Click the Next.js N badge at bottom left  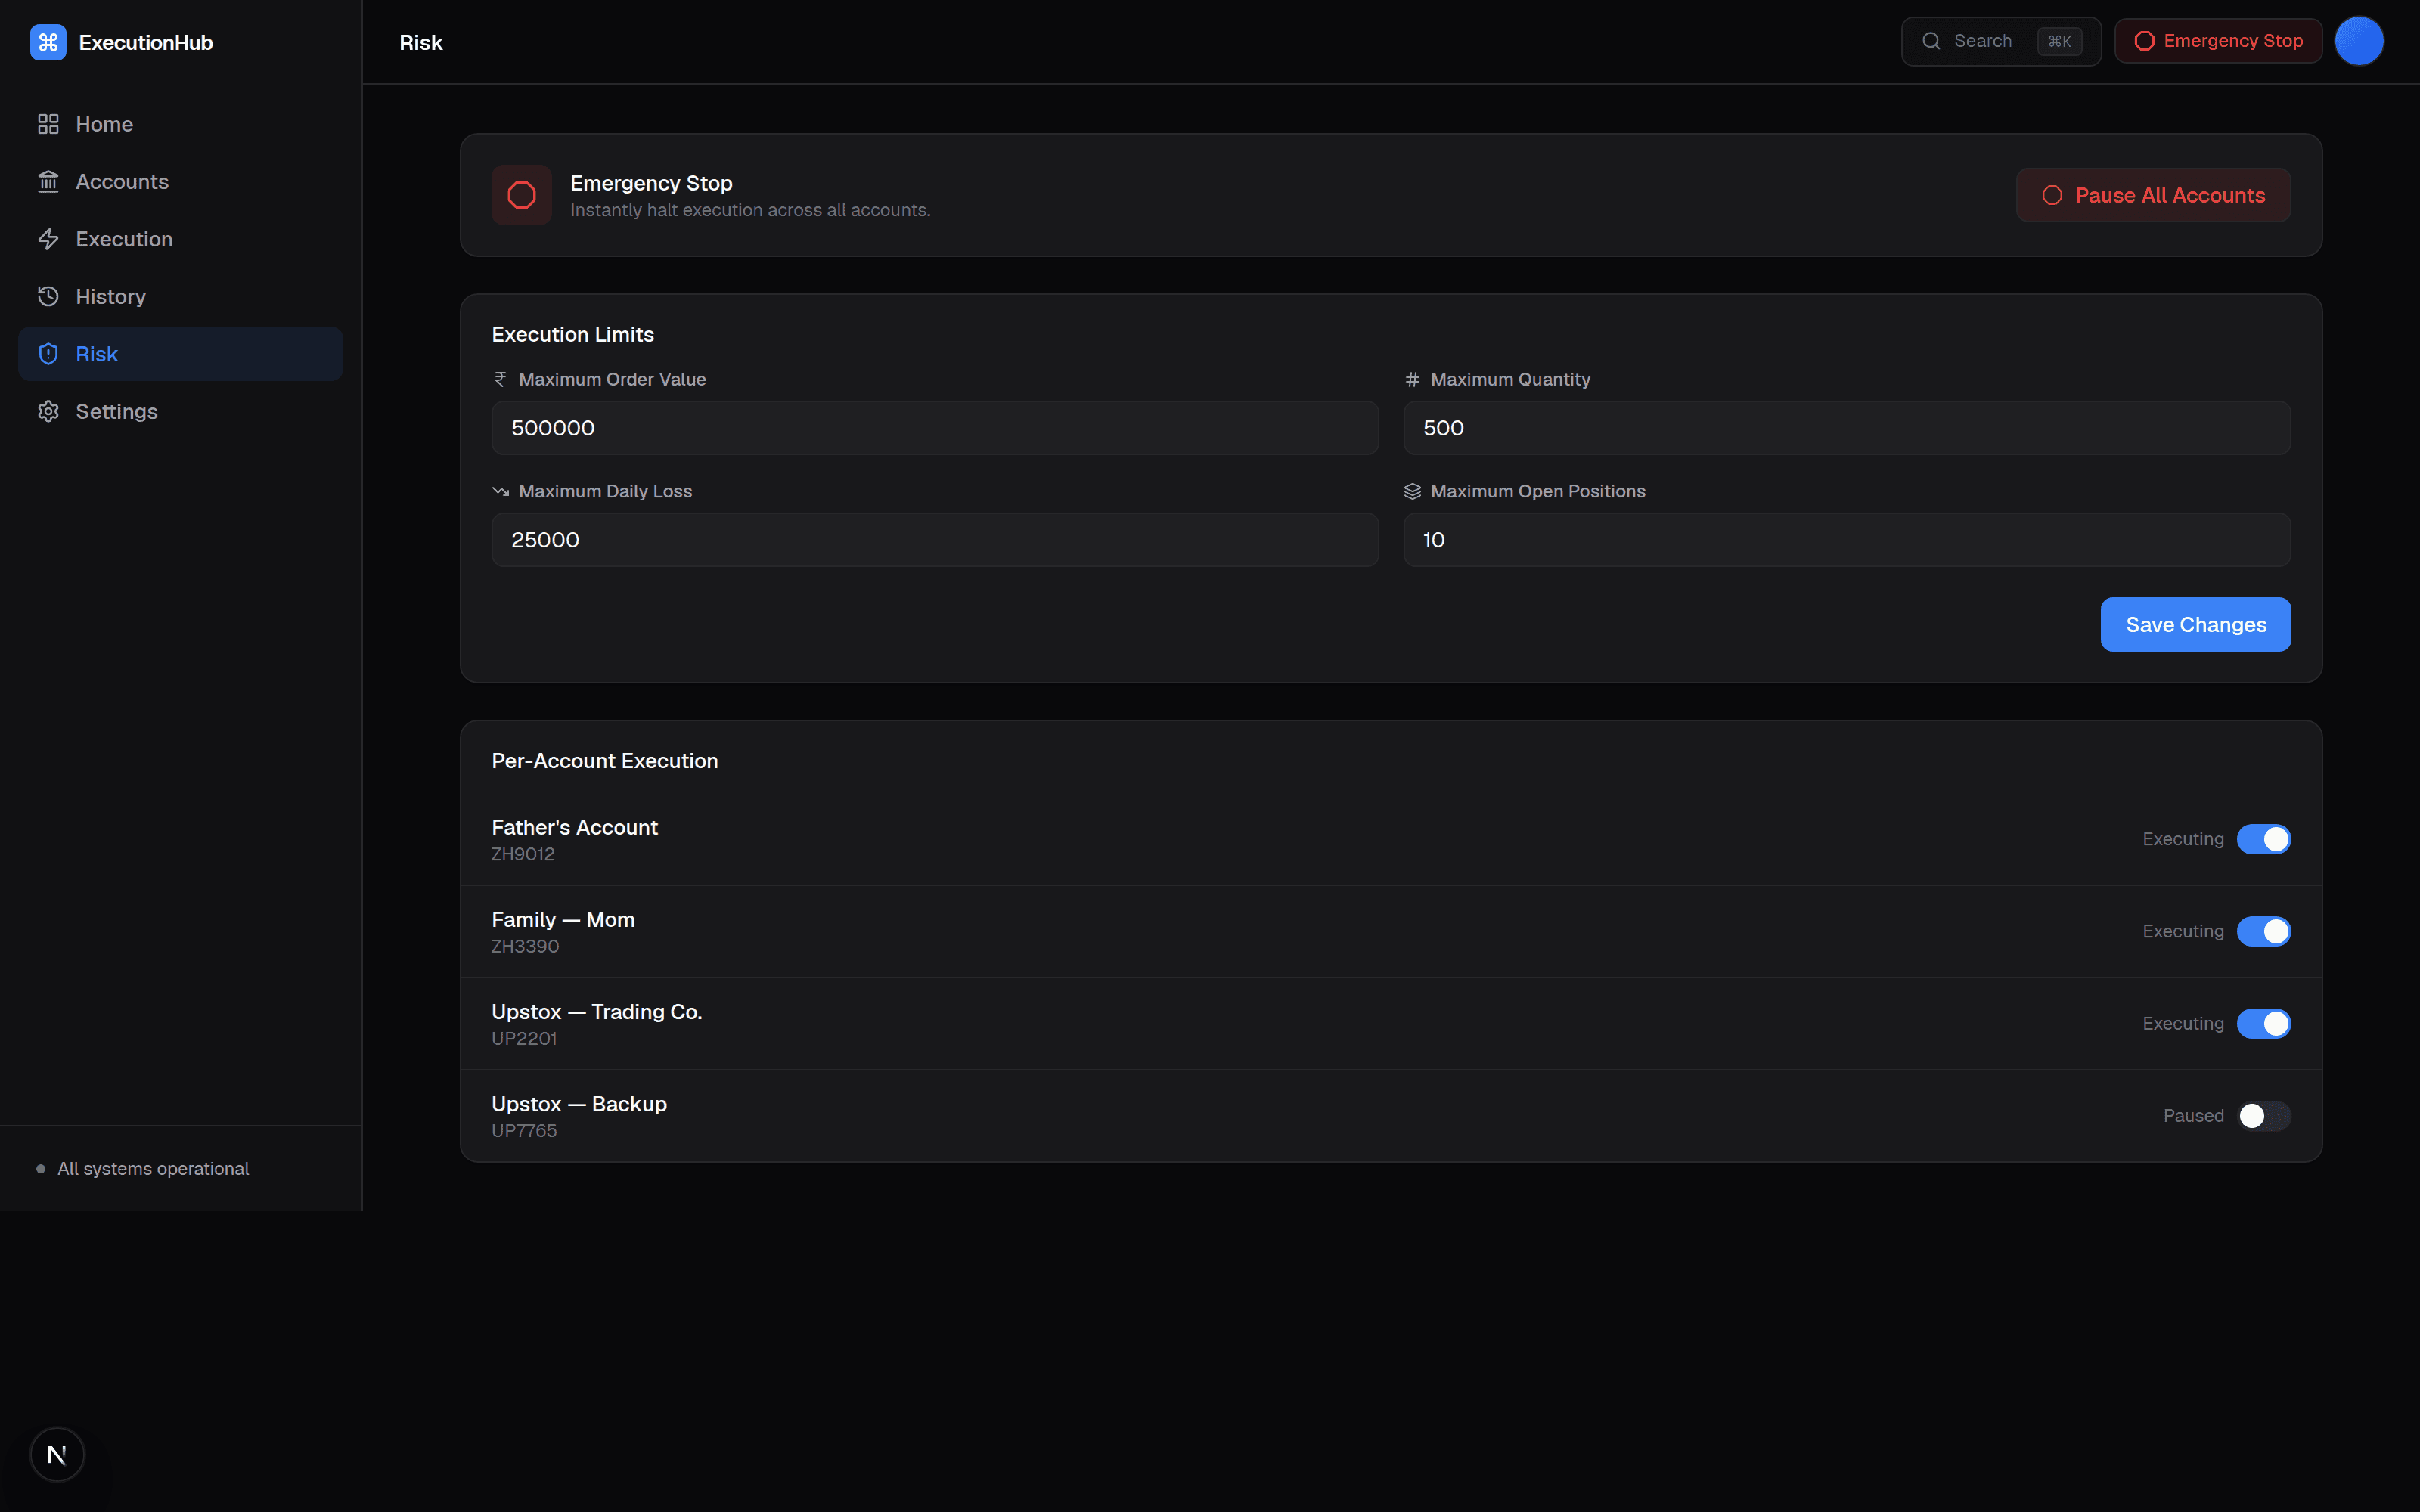[57, 1454]
